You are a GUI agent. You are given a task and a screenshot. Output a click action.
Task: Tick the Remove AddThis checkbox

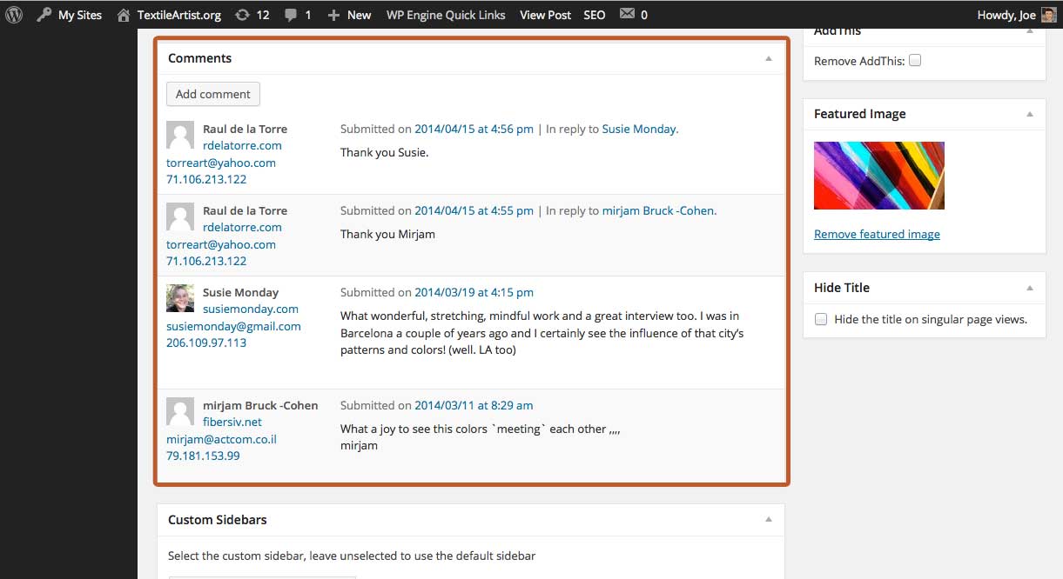915,61
